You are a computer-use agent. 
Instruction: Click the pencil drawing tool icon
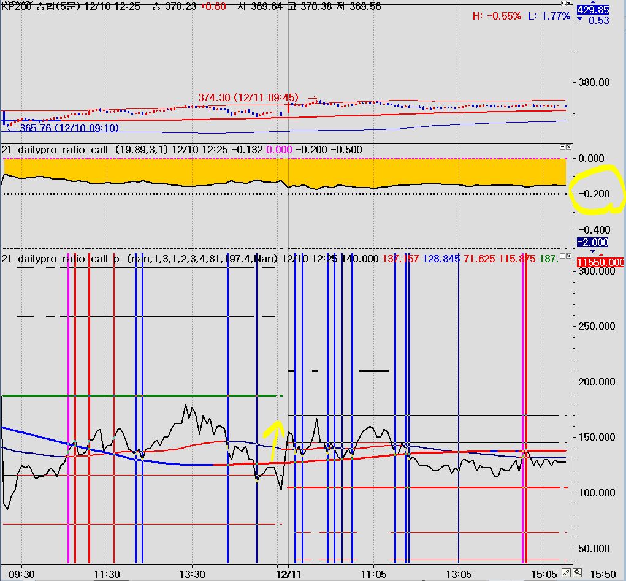(566, 572)
